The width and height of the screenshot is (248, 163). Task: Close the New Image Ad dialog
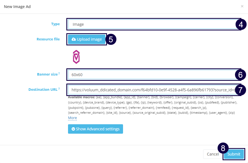click(x=242, y=6)
